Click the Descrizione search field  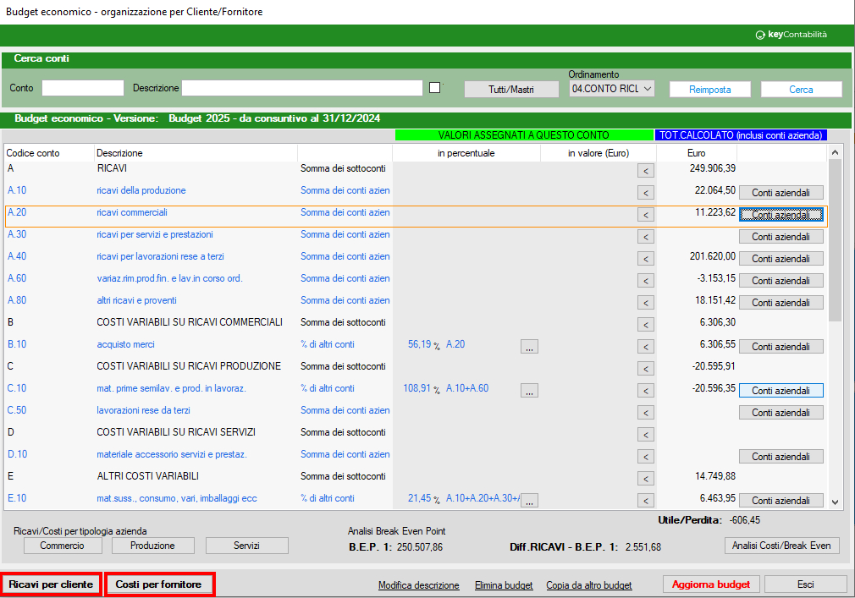point(302,88)
